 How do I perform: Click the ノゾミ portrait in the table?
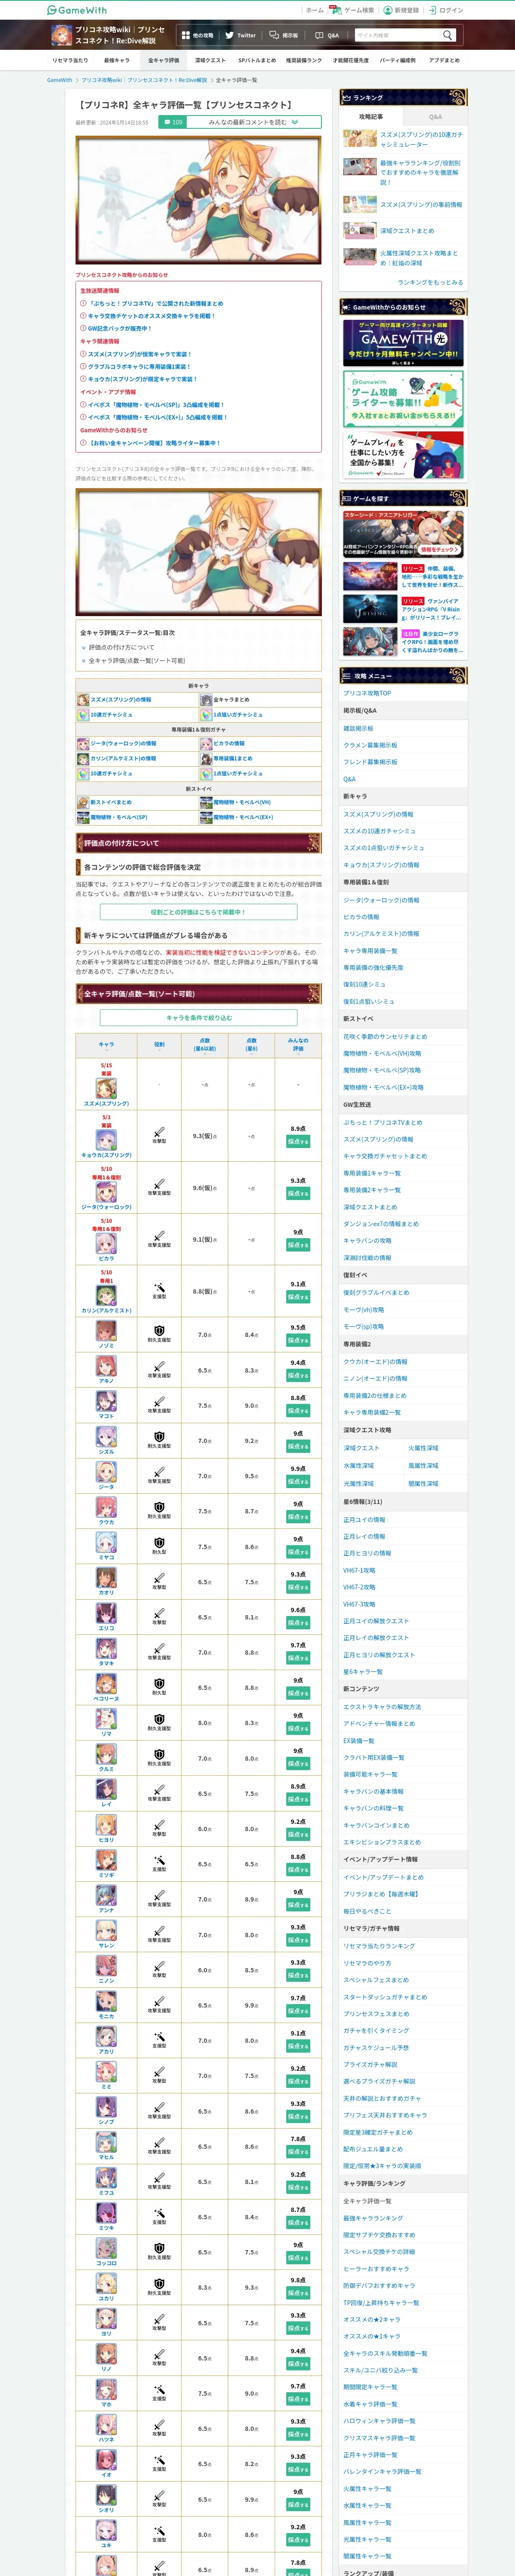(x=106, y=1331)
